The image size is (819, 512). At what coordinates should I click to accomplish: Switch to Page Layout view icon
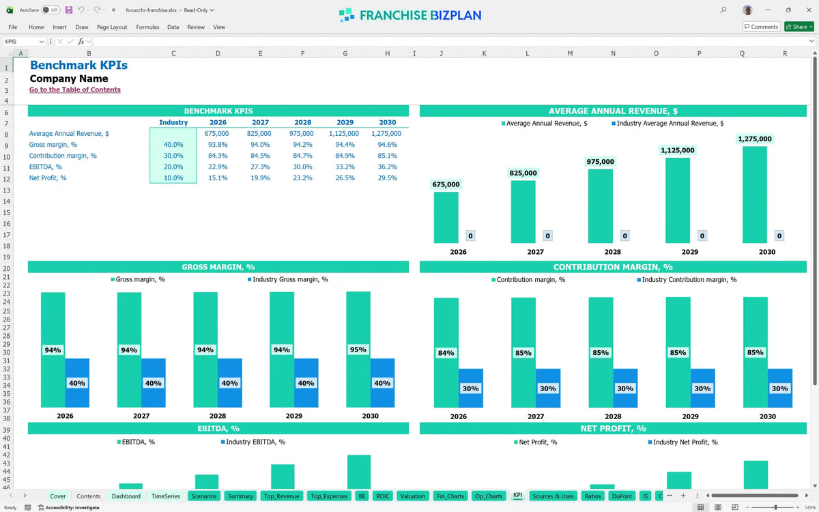tap(718, 507)
